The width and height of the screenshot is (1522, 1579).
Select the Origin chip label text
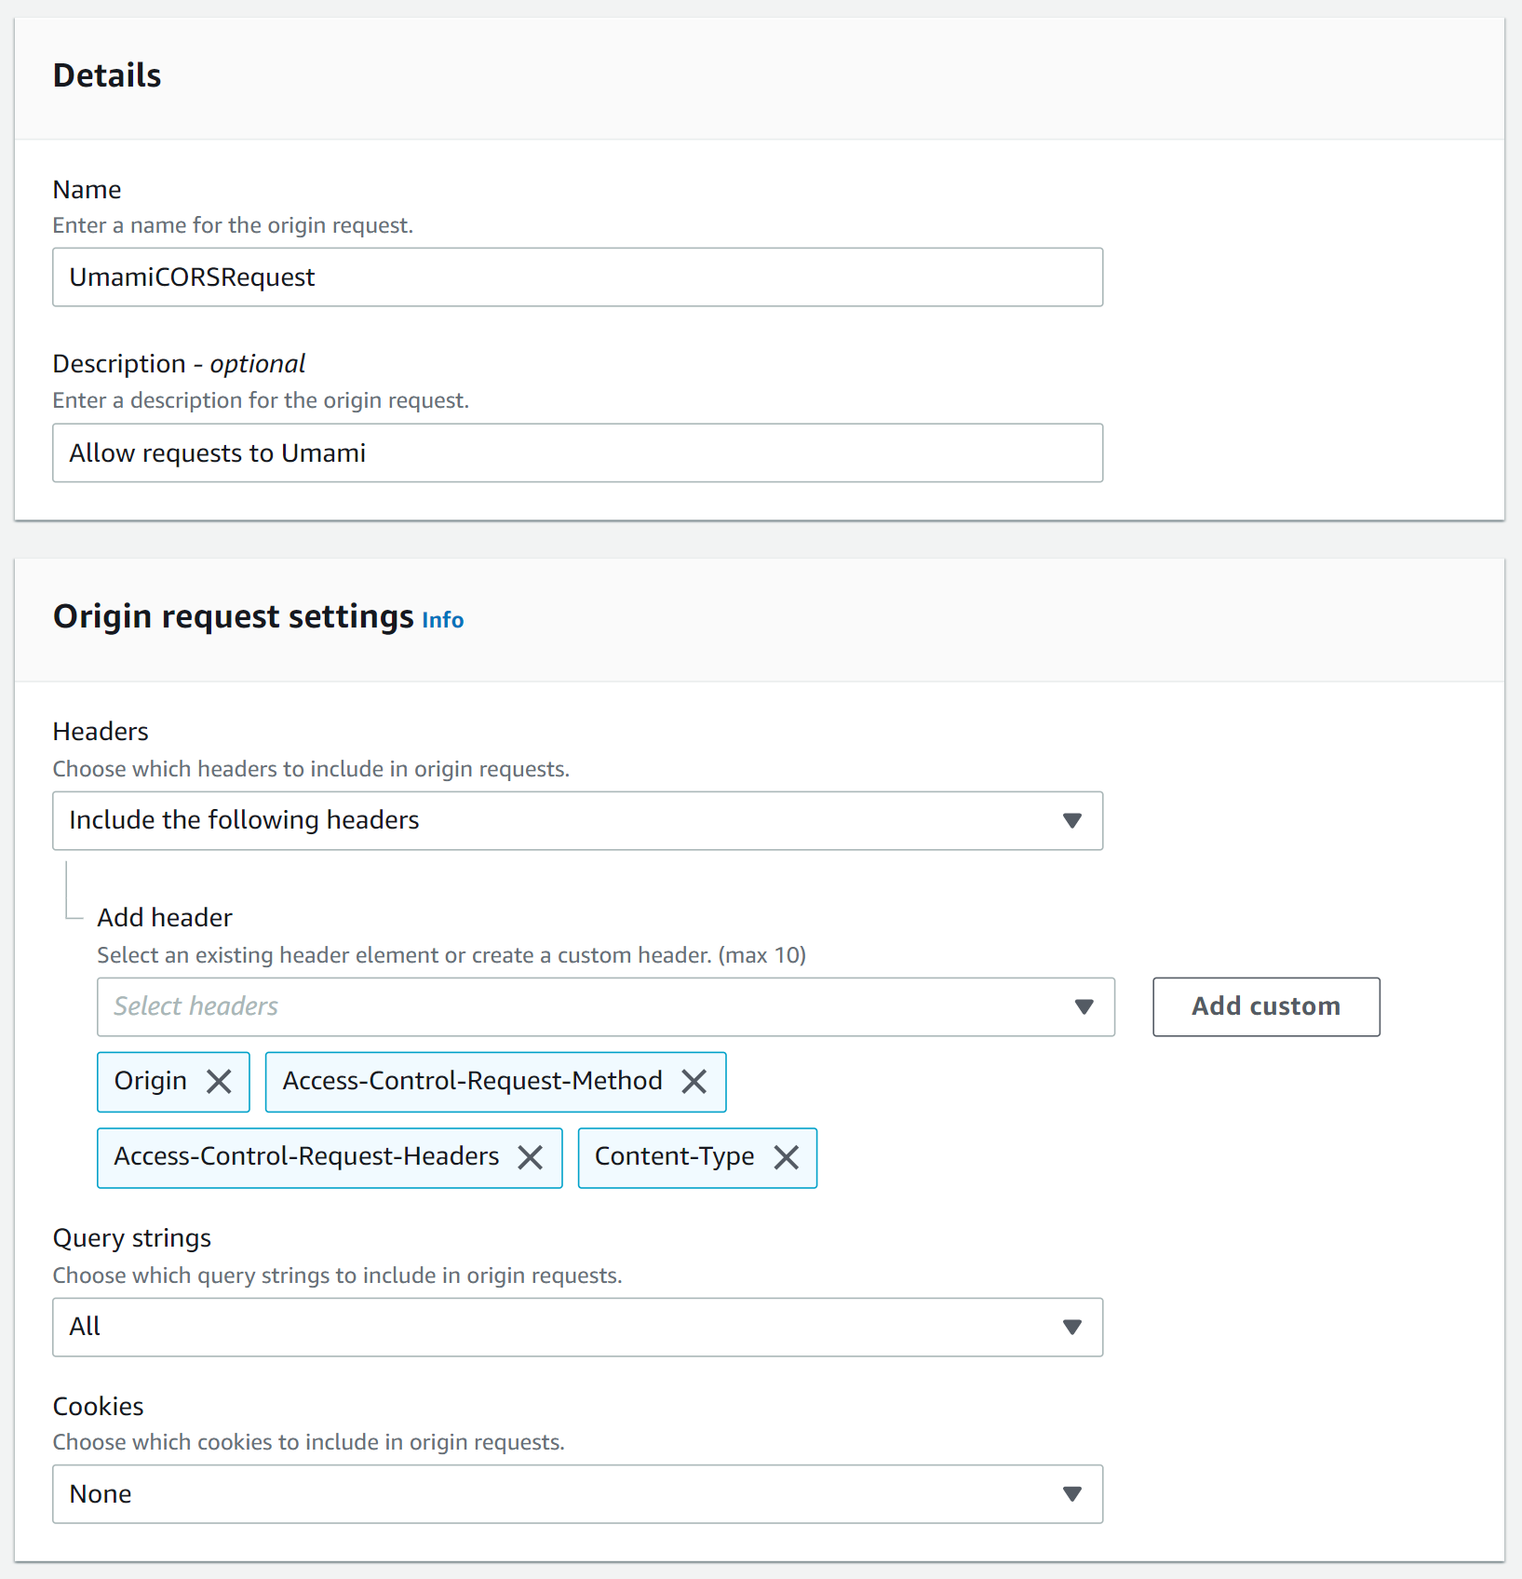coord(151,1081)
